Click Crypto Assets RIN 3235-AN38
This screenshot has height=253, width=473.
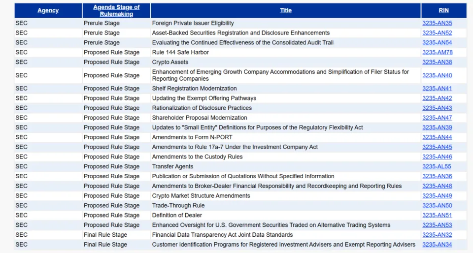click(x=437, y=63)
